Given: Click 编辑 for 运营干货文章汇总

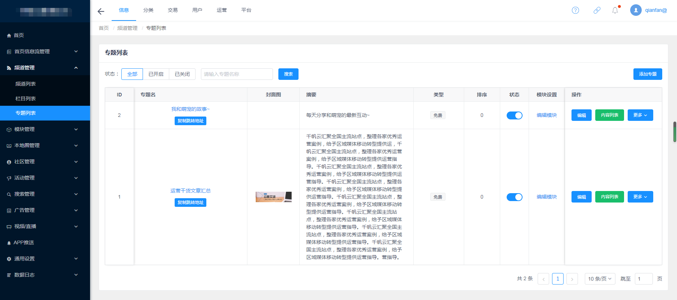Looking at the screenshot, I should pos(582,197).
